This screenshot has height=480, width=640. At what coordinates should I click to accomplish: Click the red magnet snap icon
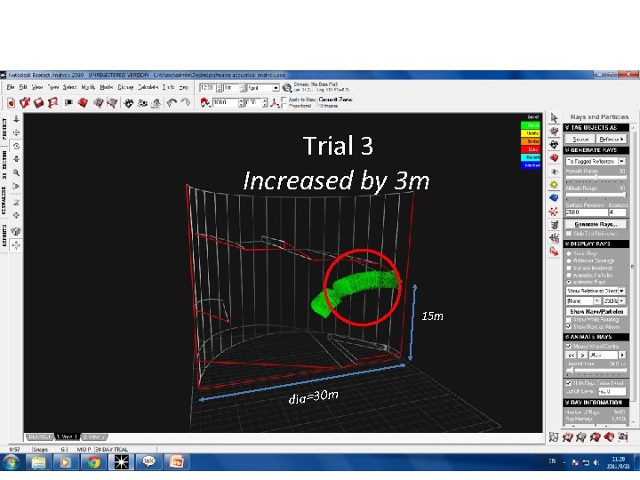pos(205,102)
